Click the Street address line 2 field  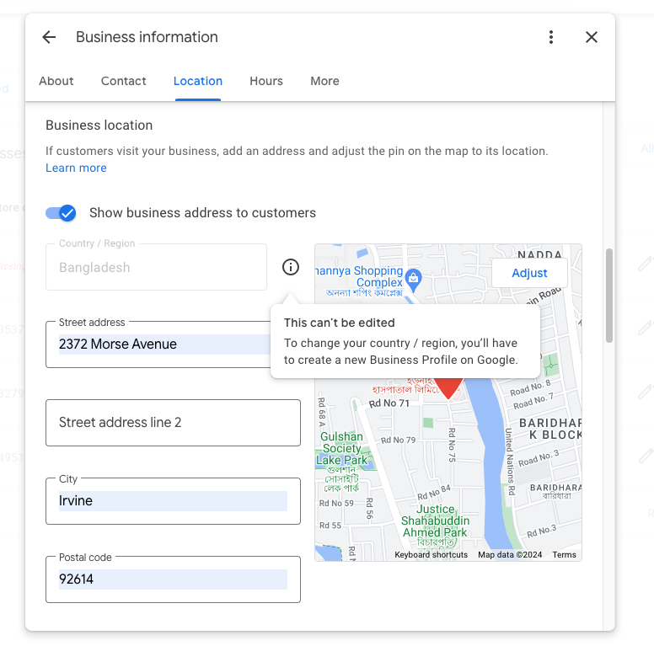(174, 423)
